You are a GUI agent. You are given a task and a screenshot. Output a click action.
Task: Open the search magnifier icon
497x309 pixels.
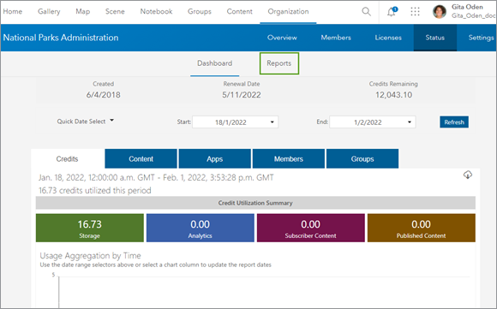coord(366,12)
